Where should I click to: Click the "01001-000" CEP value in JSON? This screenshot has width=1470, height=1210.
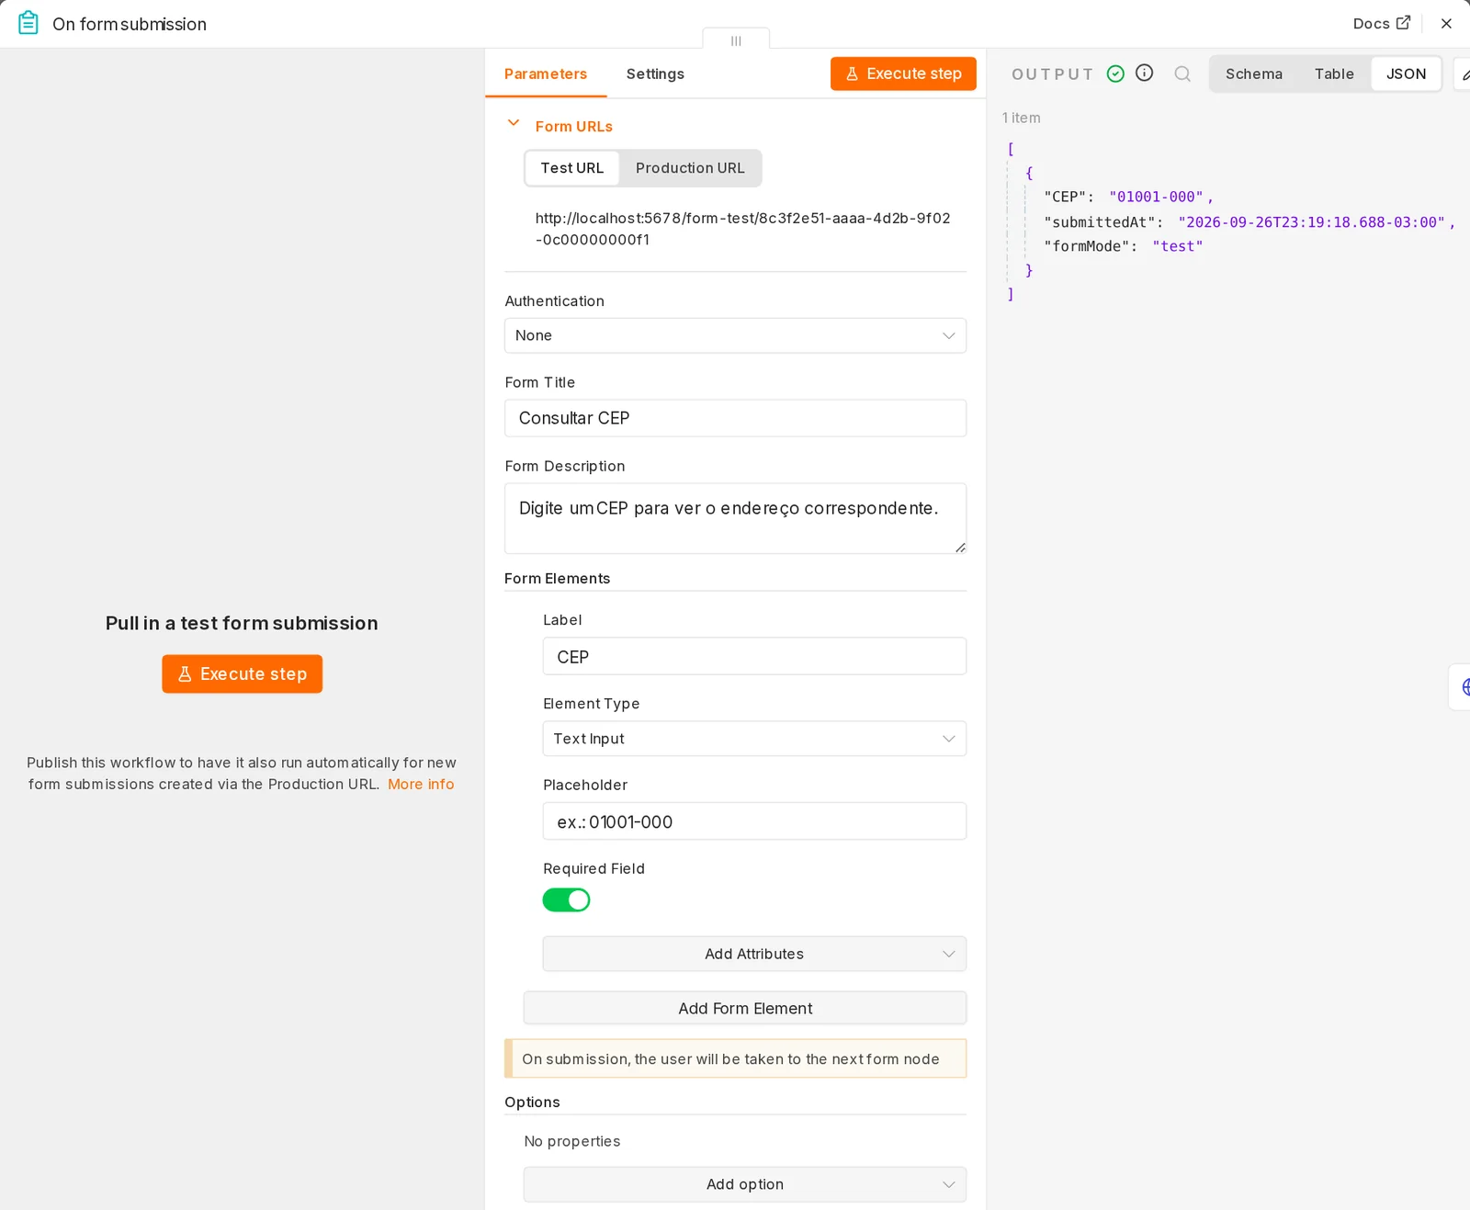point(1156,197)
